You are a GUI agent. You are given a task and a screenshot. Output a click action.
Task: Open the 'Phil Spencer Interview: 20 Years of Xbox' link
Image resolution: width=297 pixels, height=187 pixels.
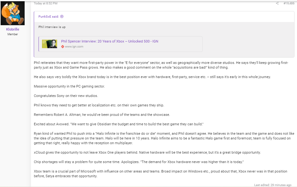click(110, 41)
